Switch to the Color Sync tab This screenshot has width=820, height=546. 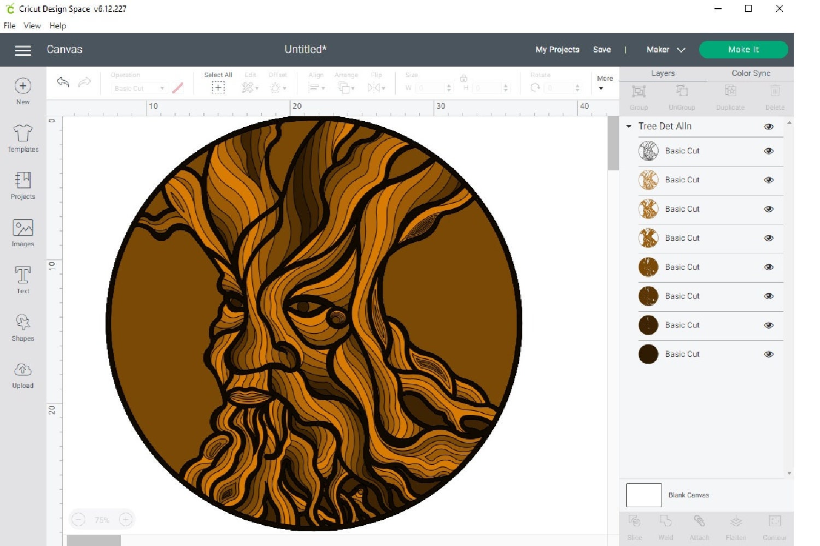(751, 73)
